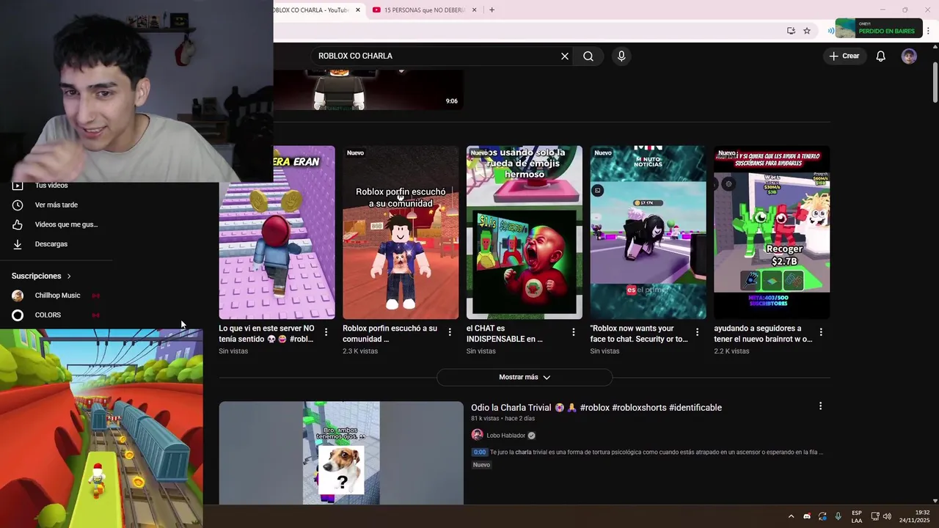939x528 pixels.
Task: Click the COLORS channel avatar
Action: pos(18,315)
